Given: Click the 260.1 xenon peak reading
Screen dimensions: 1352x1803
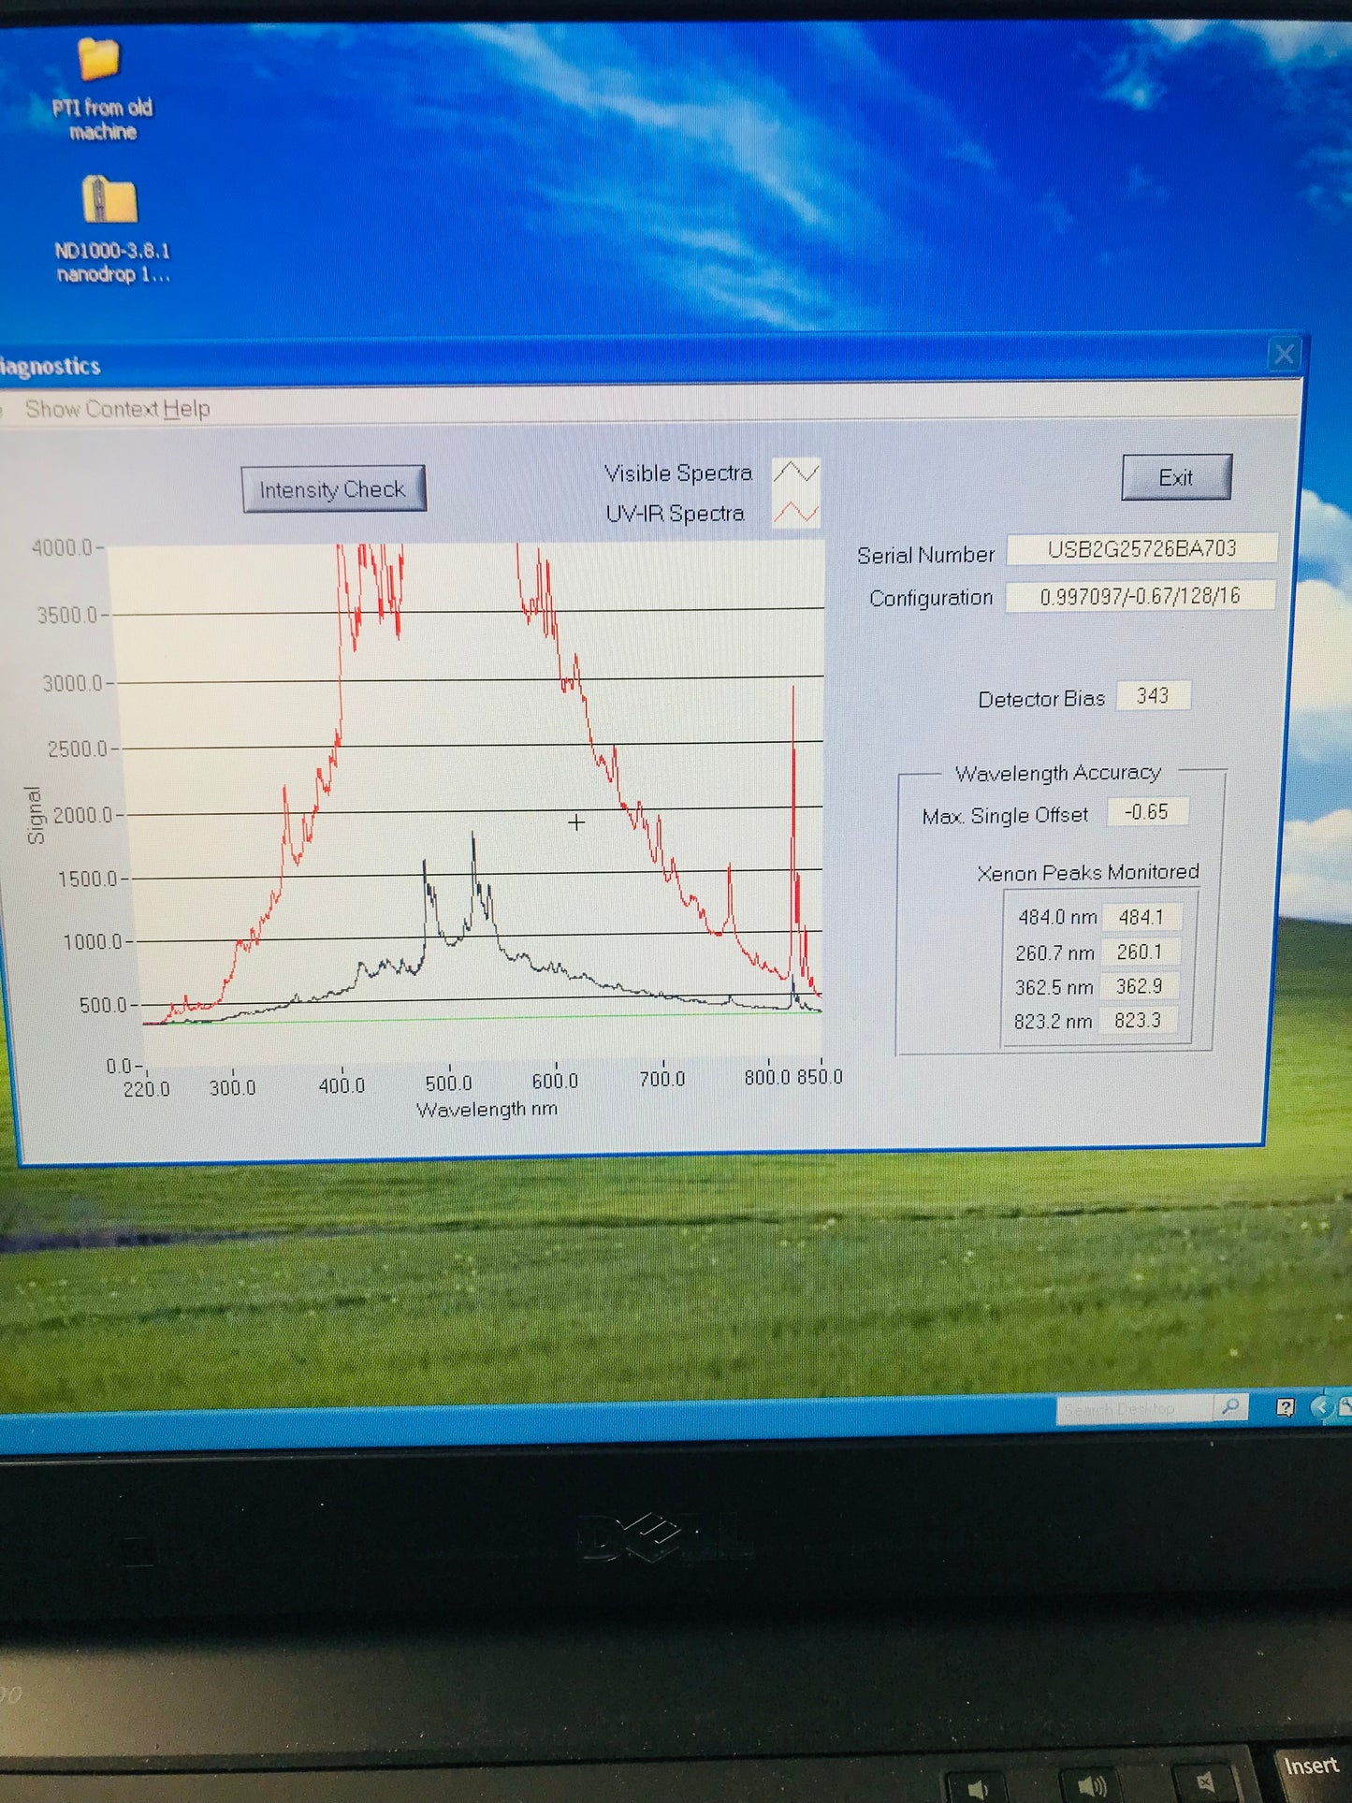Looking at the screenshot, I should coord(1139,952).
